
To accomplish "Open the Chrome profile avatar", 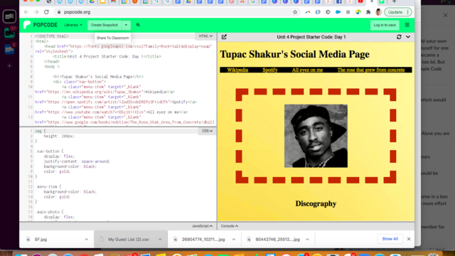I will [378, 12].
